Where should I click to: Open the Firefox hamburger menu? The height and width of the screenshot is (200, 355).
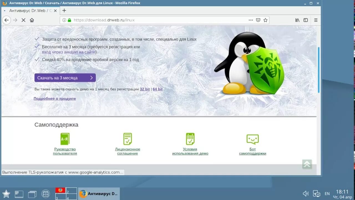pyautogui.click(x=316, y=20)
